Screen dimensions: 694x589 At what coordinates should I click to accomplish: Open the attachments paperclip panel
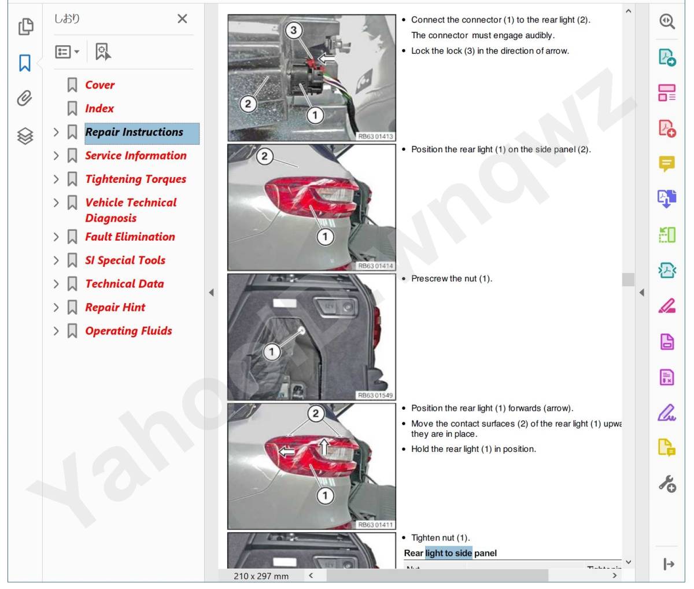(24, 98)
